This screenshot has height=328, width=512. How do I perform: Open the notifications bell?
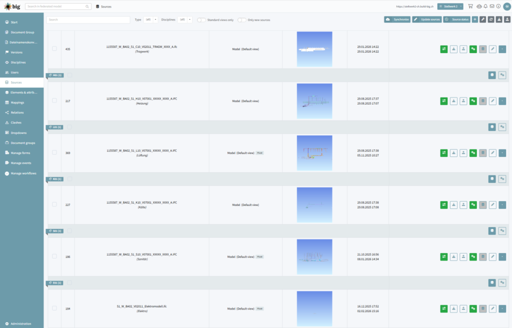pyautogui.click(x=485, y=6)
